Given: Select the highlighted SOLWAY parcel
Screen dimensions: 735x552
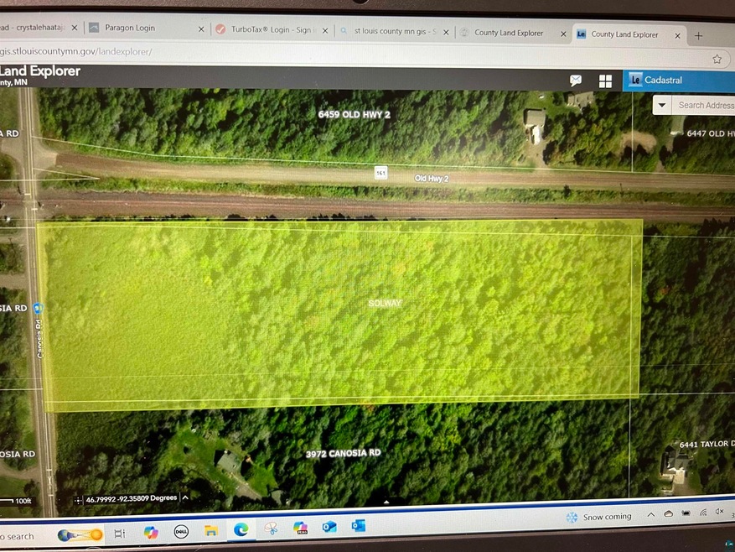Looking at the screenshot, I should point(339,315).
